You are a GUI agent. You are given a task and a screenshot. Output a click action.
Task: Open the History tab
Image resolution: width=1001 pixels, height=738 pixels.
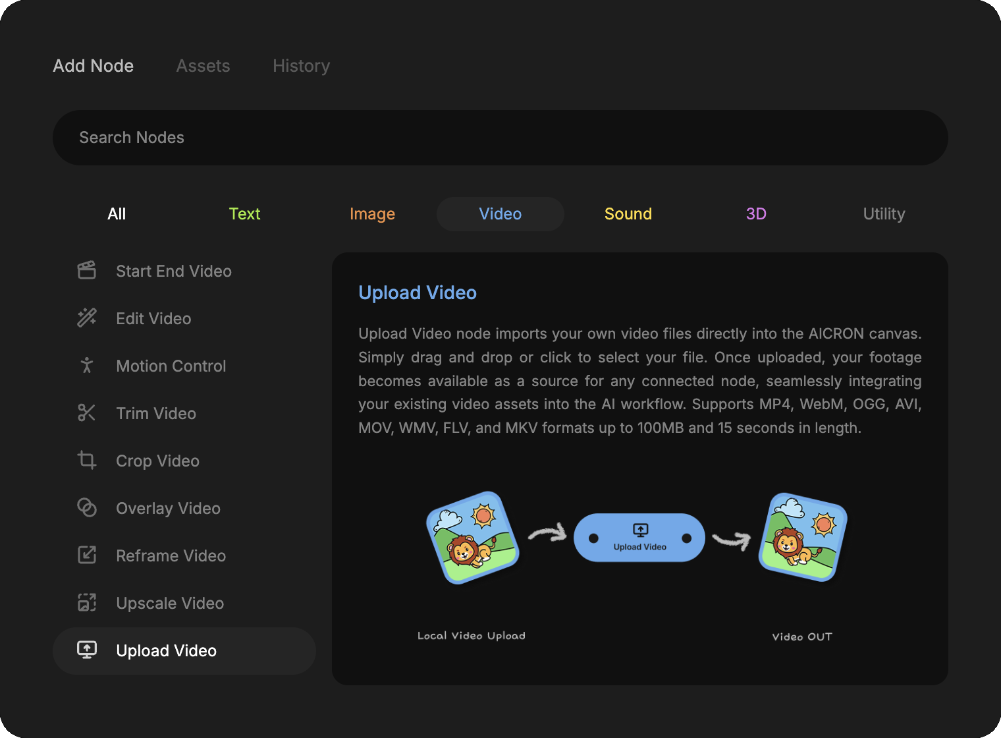click(301, 66)
